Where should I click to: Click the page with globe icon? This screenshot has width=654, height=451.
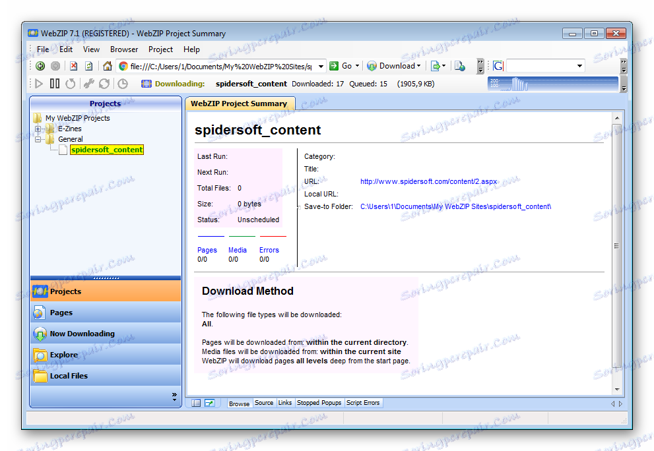pyautogui.click(x=459, y=66)
